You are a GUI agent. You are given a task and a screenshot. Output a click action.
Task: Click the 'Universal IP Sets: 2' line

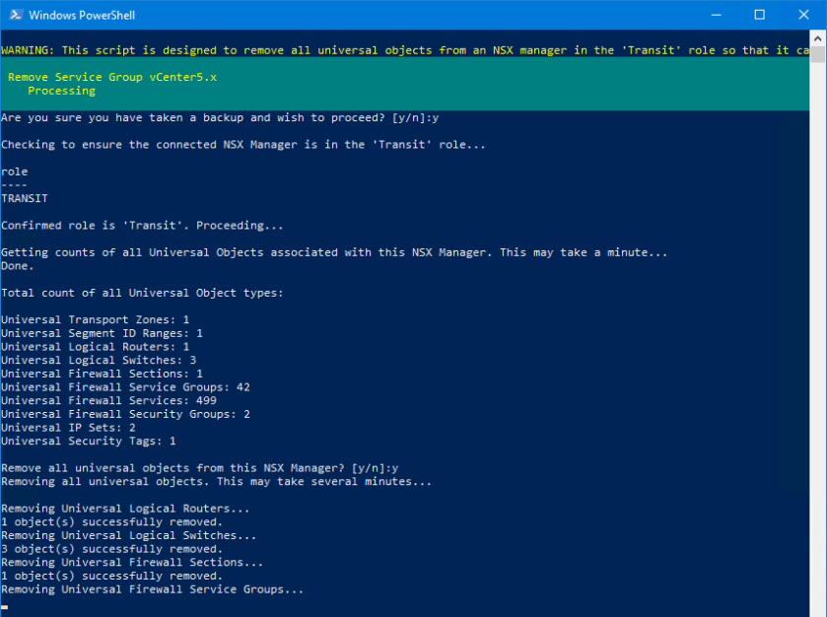click(x=68, y=428)
